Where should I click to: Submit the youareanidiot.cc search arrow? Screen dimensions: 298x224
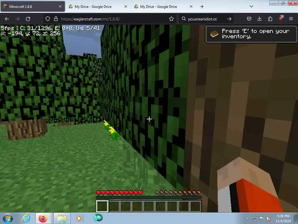click(229, 19)
